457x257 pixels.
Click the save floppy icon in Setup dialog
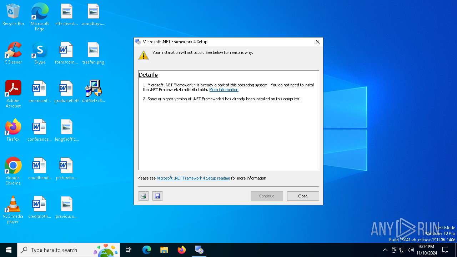(157, 196)
